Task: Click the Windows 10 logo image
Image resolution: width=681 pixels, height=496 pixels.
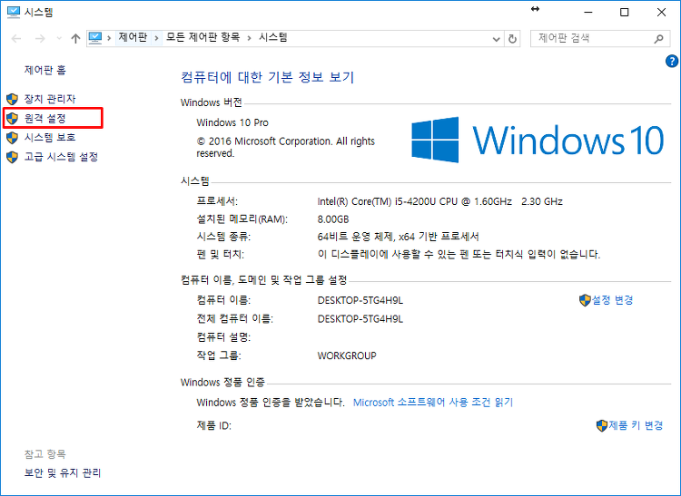Action: click(x=538, y=140)
